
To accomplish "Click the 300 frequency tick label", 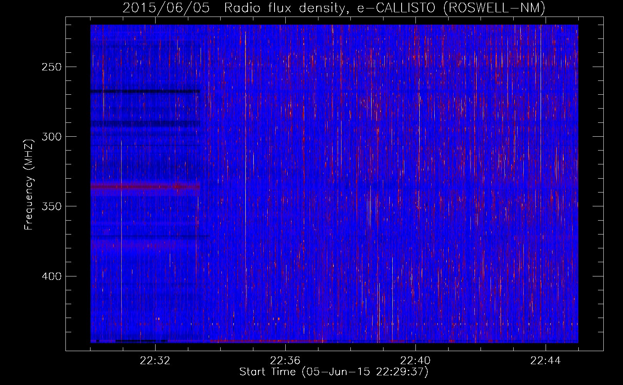I will click(52, 137).
